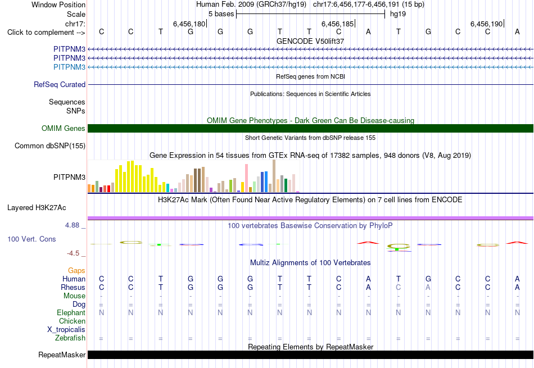Click 'Multiz Alignments of 100 Vertebrates' title
Image resolution: width=534 pixels, height=368 pixels.
(x=310, y=263)
